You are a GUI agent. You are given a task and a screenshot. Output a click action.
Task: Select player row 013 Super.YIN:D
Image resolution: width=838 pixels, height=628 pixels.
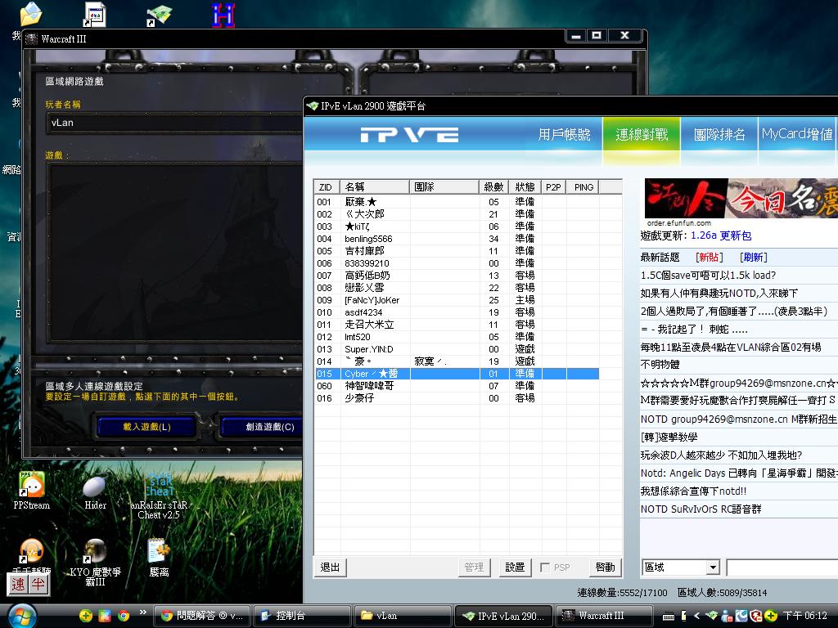pos(457,349)
